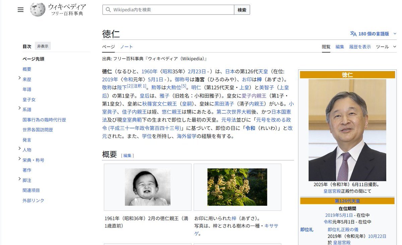Click the magnifier icon in search box
402x245 pixels.
click(108, 10)
